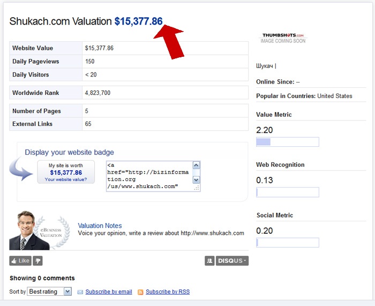Click the Шукач site title text

pos(265,66)
